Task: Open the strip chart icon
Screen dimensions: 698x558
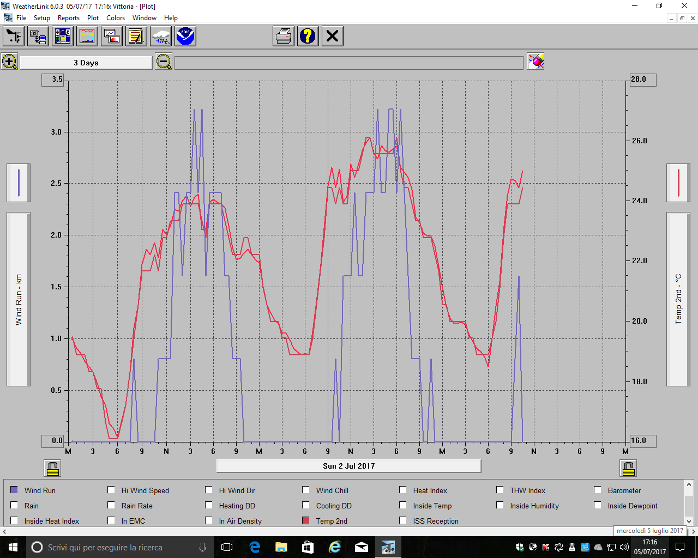Action: click(87, 37)
